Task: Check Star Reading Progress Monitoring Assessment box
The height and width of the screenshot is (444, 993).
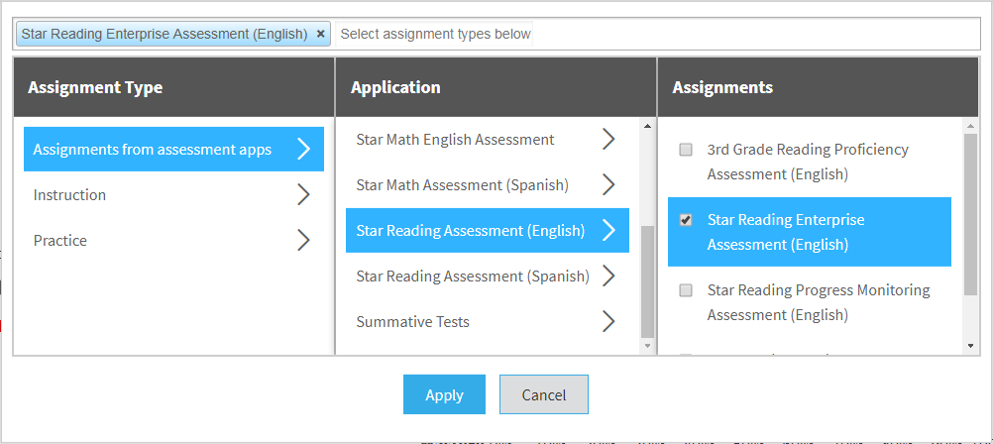Action: coord(685,290)
